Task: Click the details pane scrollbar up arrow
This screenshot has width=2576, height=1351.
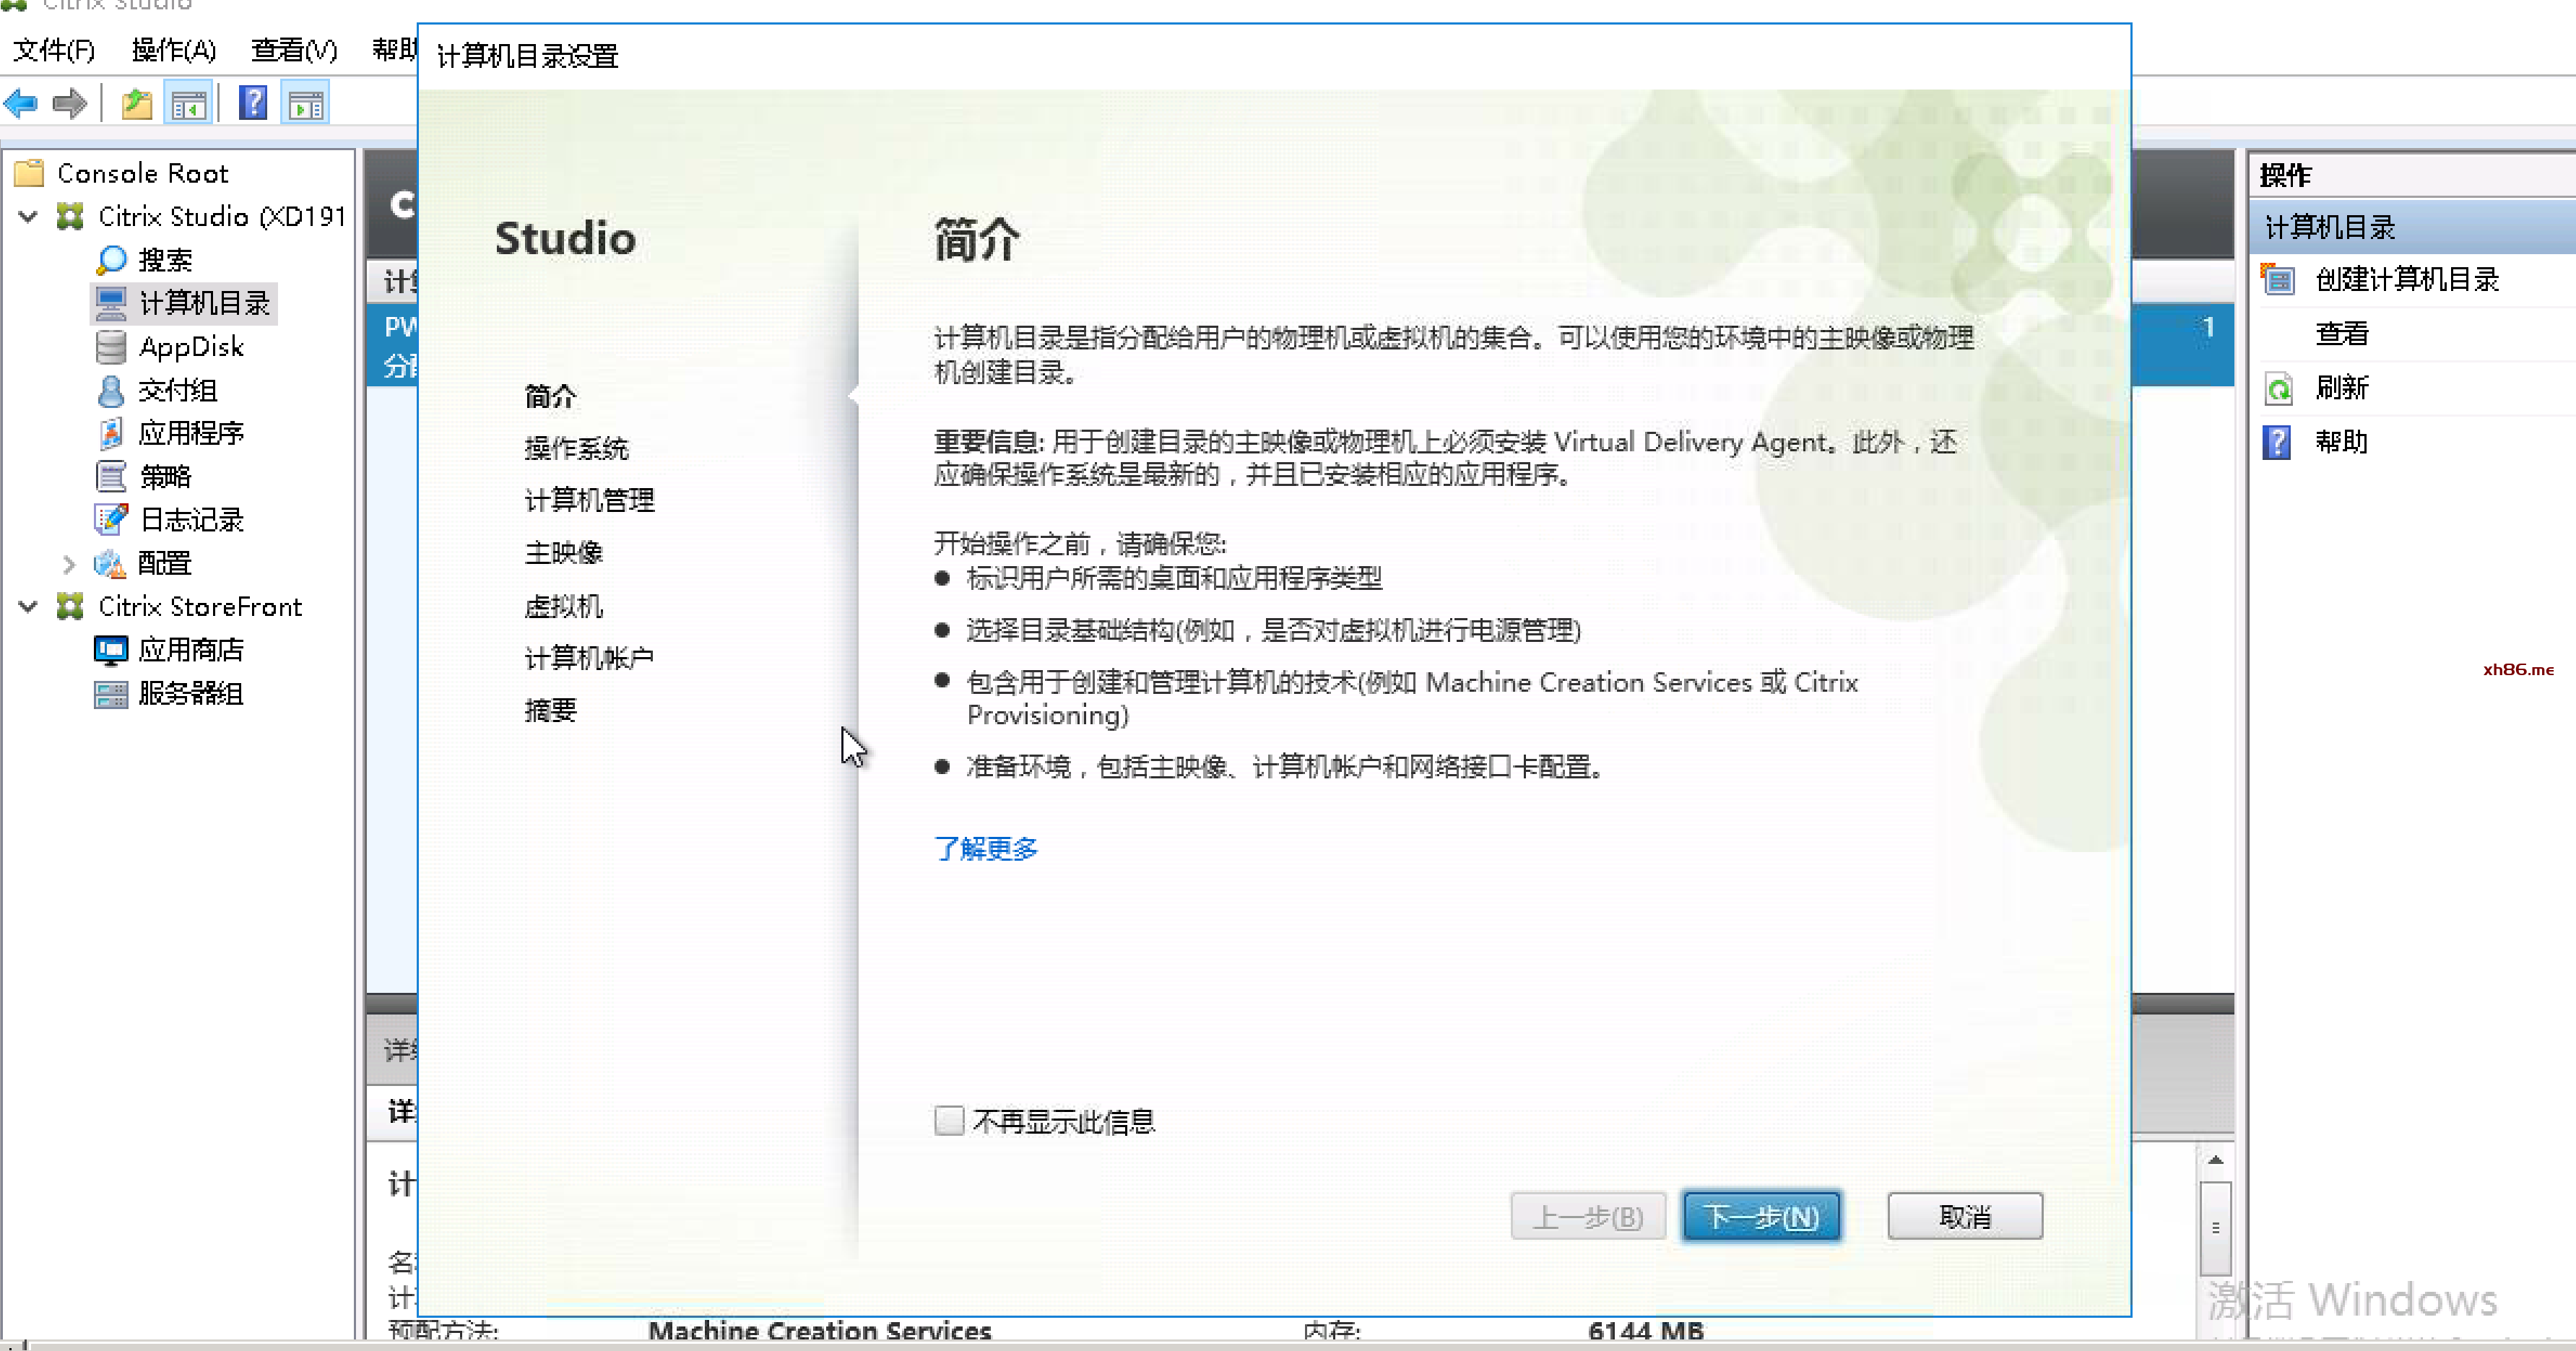Action: click(2215, 1160)
